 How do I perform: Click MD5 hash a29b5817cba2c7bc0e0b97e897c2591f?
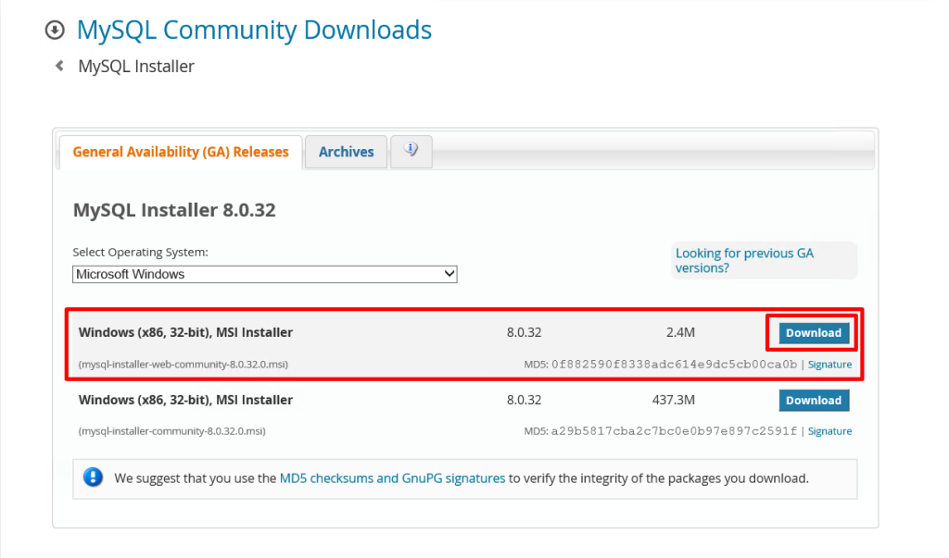click(675, 431)
